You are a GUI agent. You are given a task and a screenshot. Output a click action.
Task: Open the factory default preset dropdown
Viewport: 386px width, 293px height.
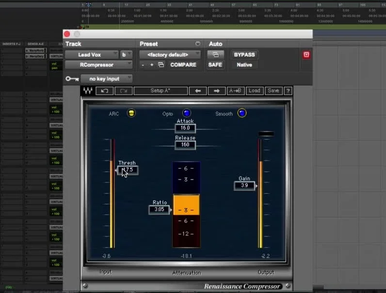tap(170, 55)
